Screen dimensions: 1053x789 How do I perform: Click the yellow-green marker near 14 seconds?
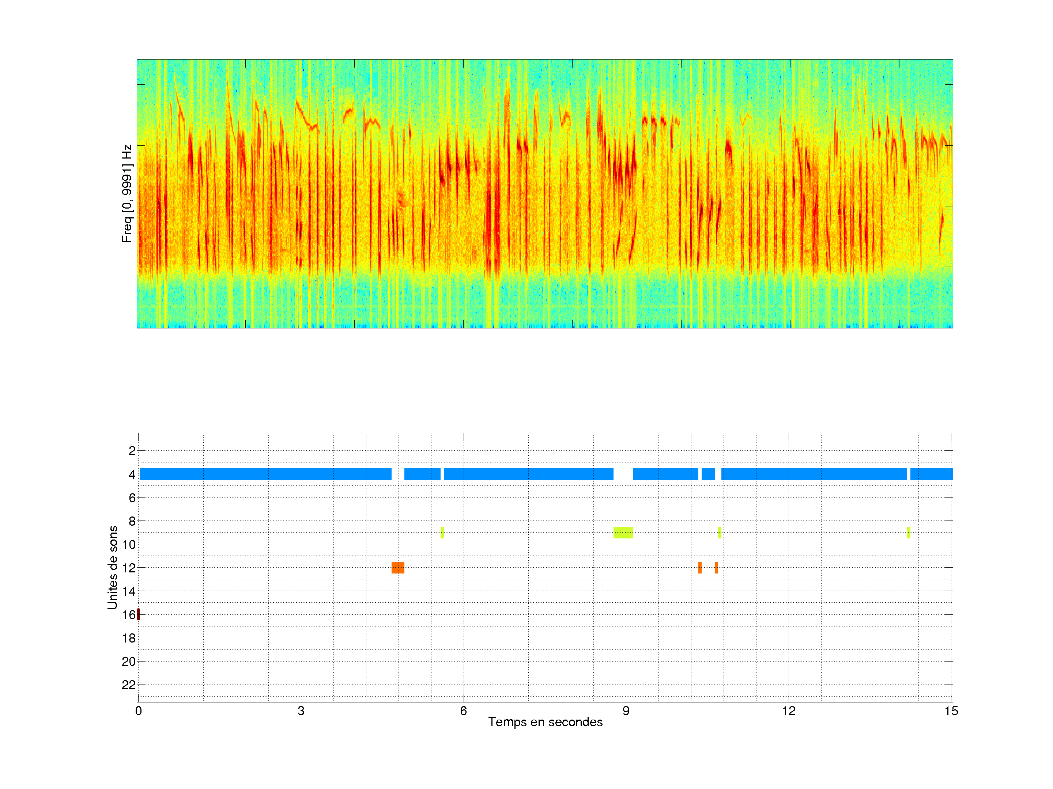coord(909,533)
